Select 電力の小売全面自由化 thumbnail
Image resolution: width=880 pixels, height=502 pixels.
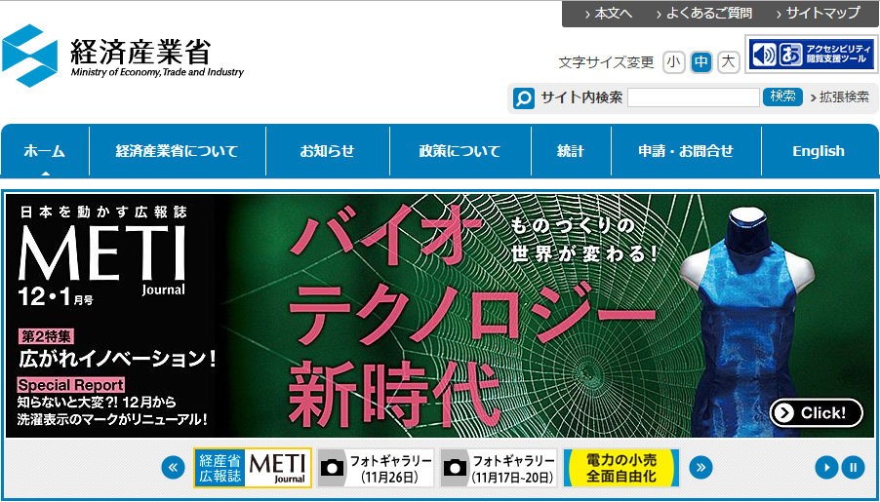coord(621,468)
